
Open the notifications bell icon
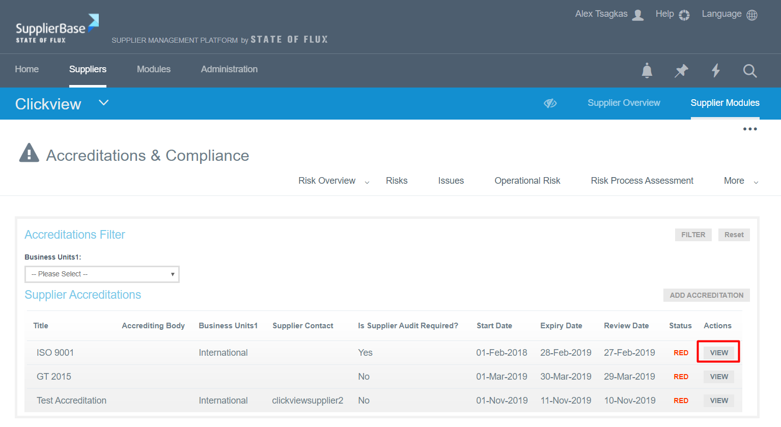pyautogui.click(x=647, y=70)
